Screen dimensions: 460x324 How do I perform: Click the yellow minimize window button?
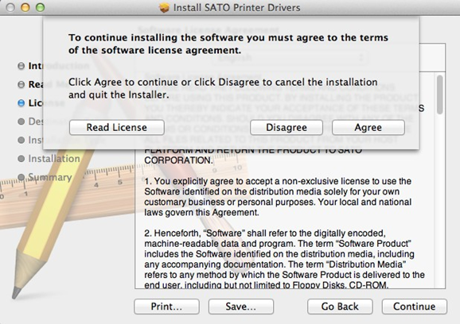(25, 7)
